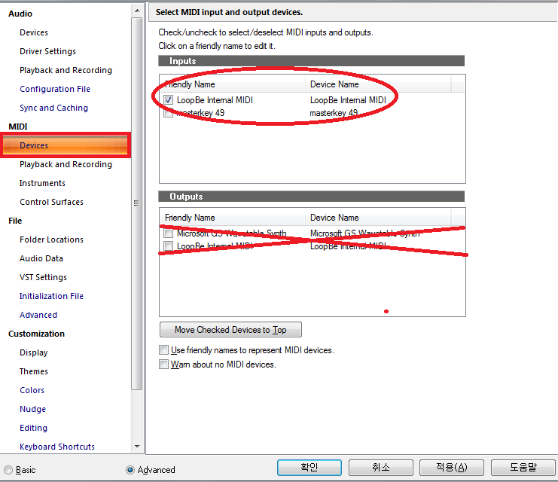Check masterkey 49 input device

(x=169, y=113)
